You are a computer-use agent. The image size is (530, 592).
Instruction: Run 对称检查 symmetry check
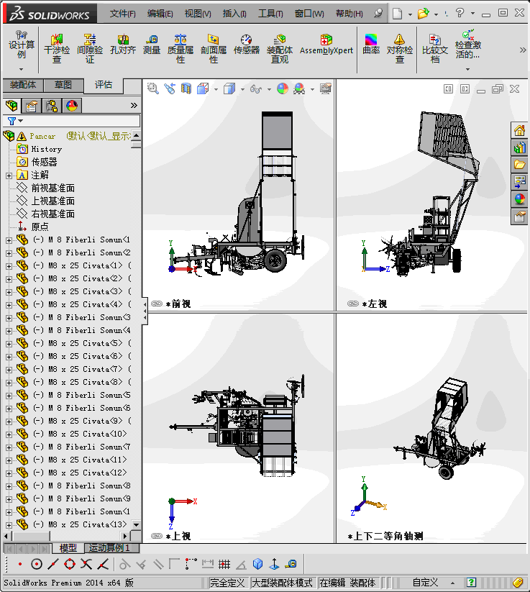tap(400, 49)
